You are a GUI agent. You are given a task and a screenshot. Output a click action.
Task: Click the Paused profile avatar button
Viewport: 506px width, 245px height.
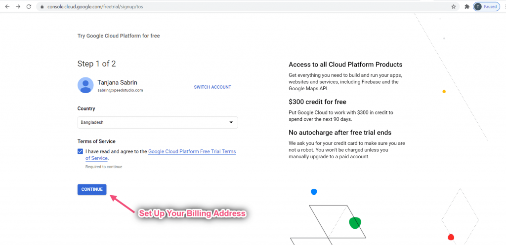click(x=486, y=6)
